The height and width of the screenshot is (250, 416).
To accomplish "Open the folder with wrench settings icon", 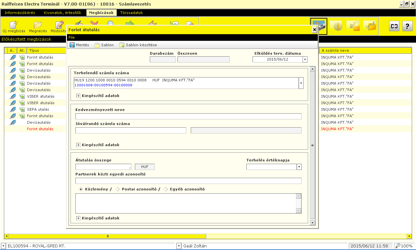I will (370, 26).
